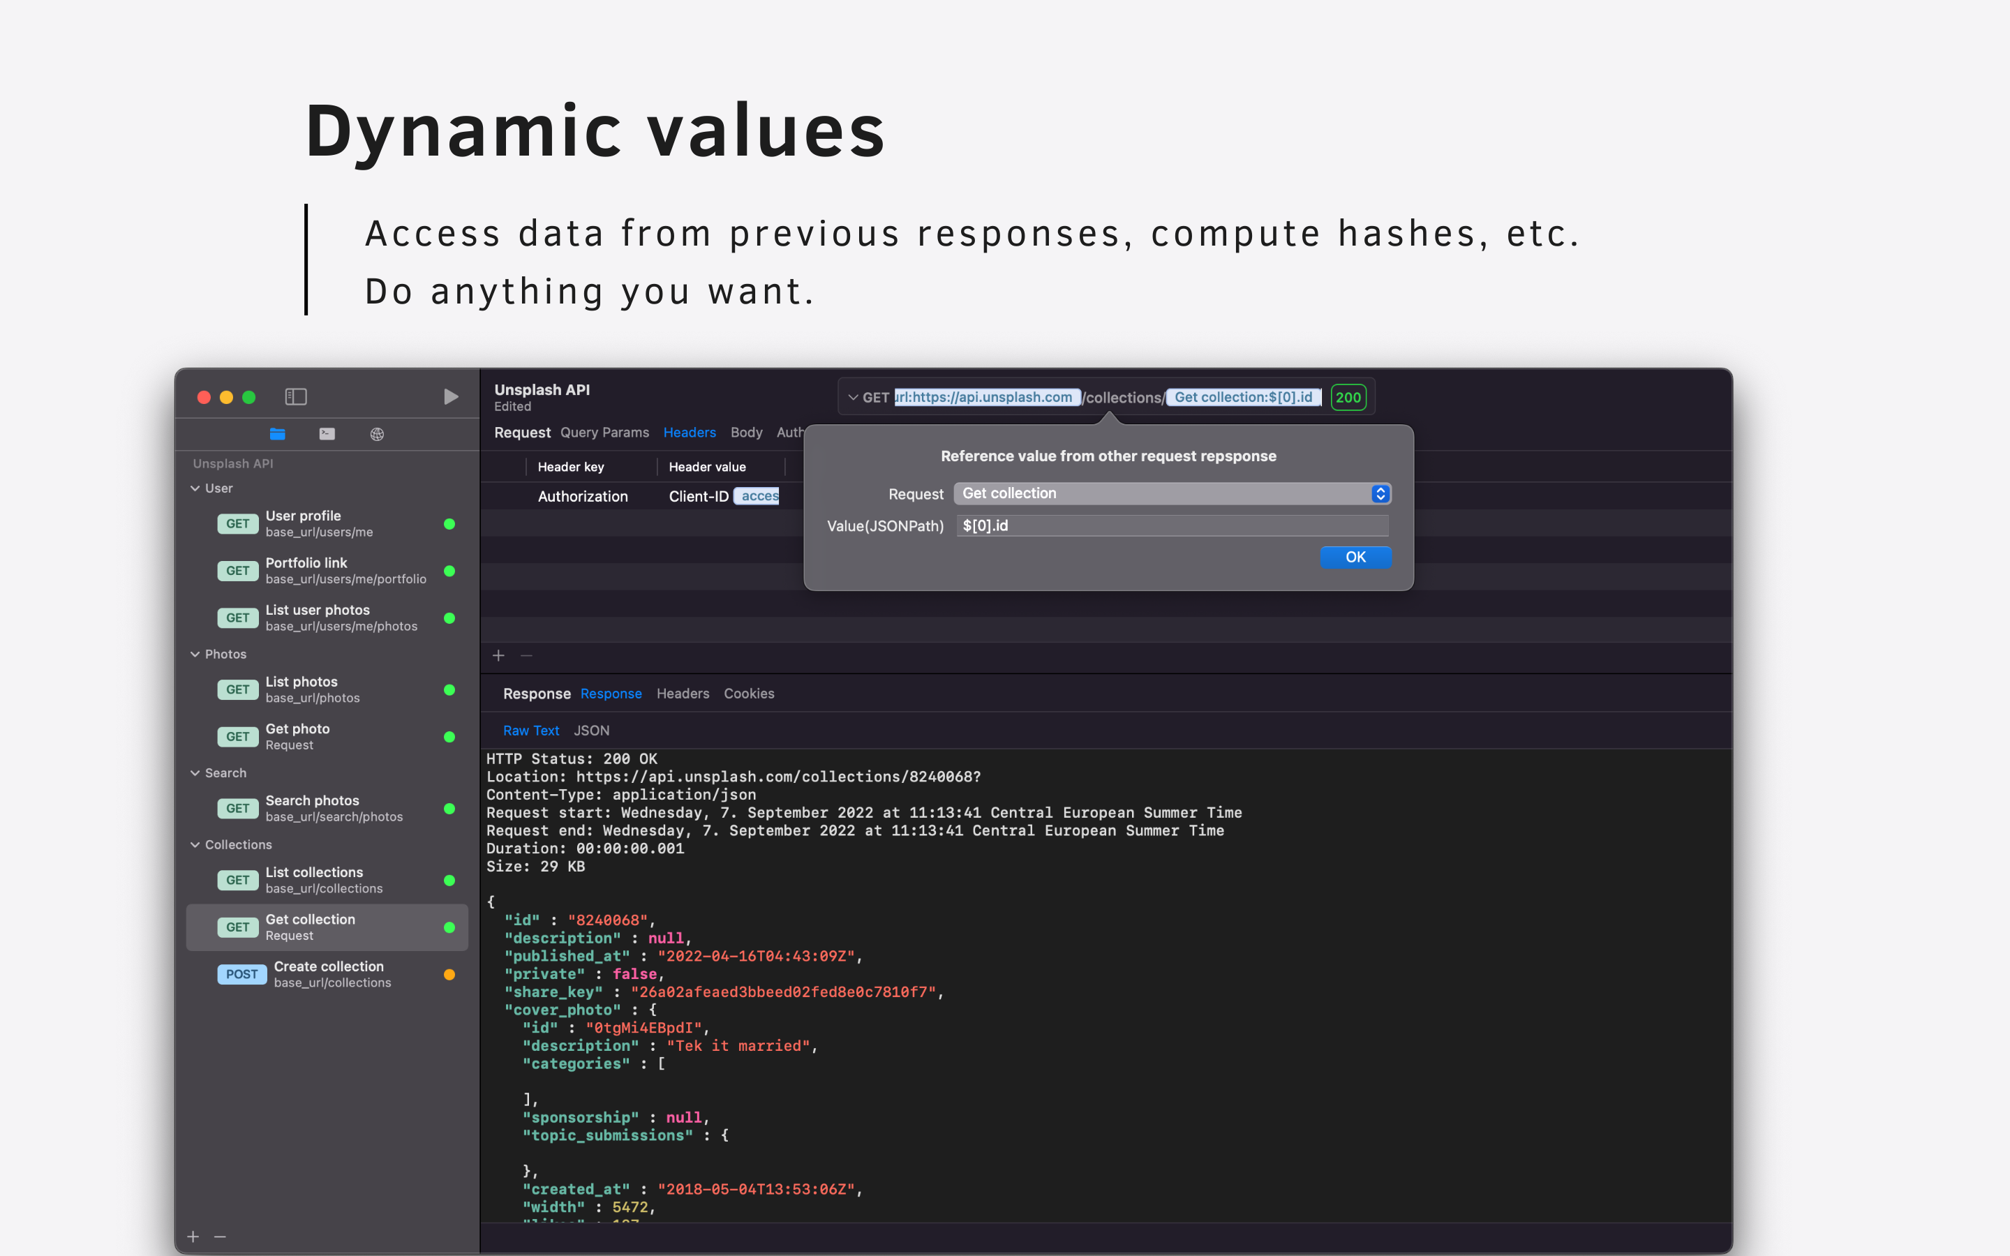This screenshot has height=1256, width=2010.
Task: Click green status dot for User profile
Action: point(449,524)
